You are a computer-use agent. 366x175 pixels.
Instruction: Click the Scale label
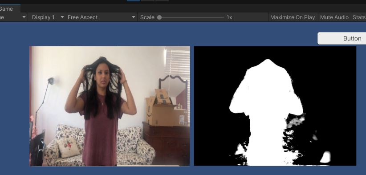pyautogui.click(x=147, y=17)
